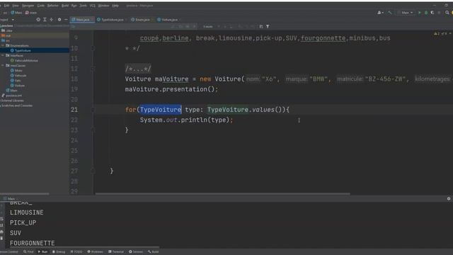Hide the Project panel with minus icon

pyautogui.click(x=66, y=20)
